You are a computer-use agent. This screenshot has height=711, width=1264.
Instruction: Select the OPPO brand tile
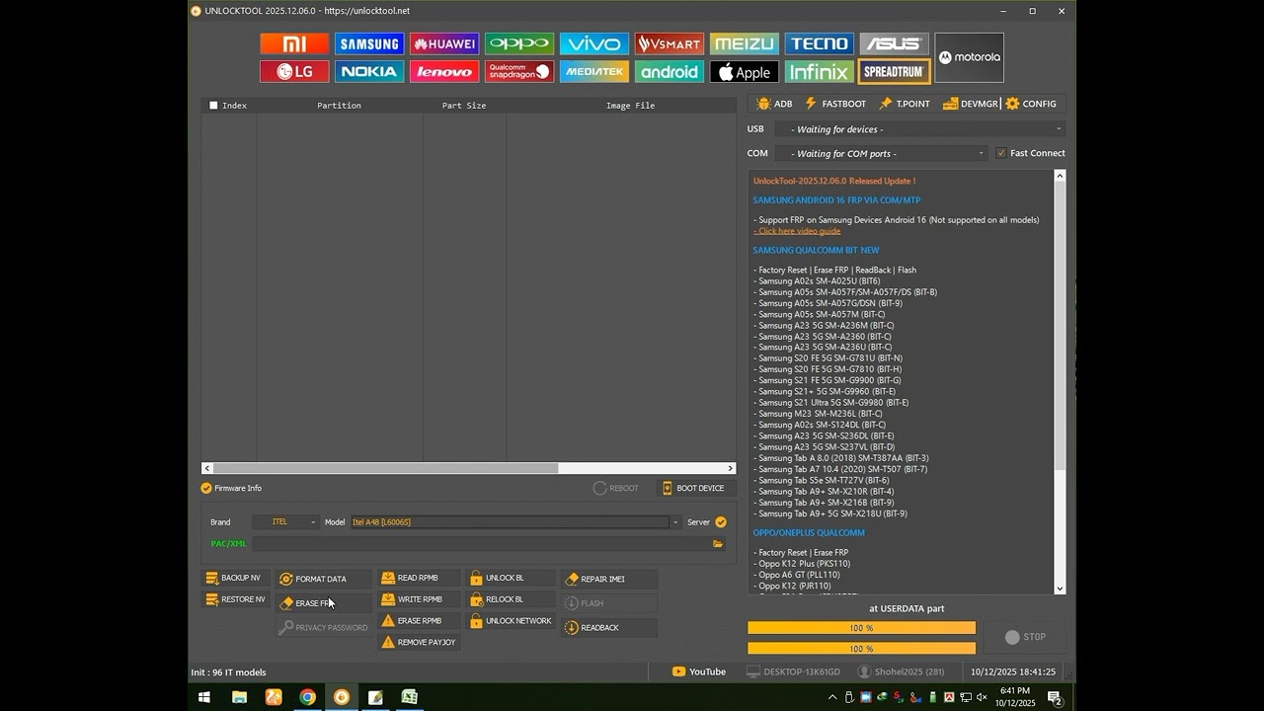click(x=519, y=43)
